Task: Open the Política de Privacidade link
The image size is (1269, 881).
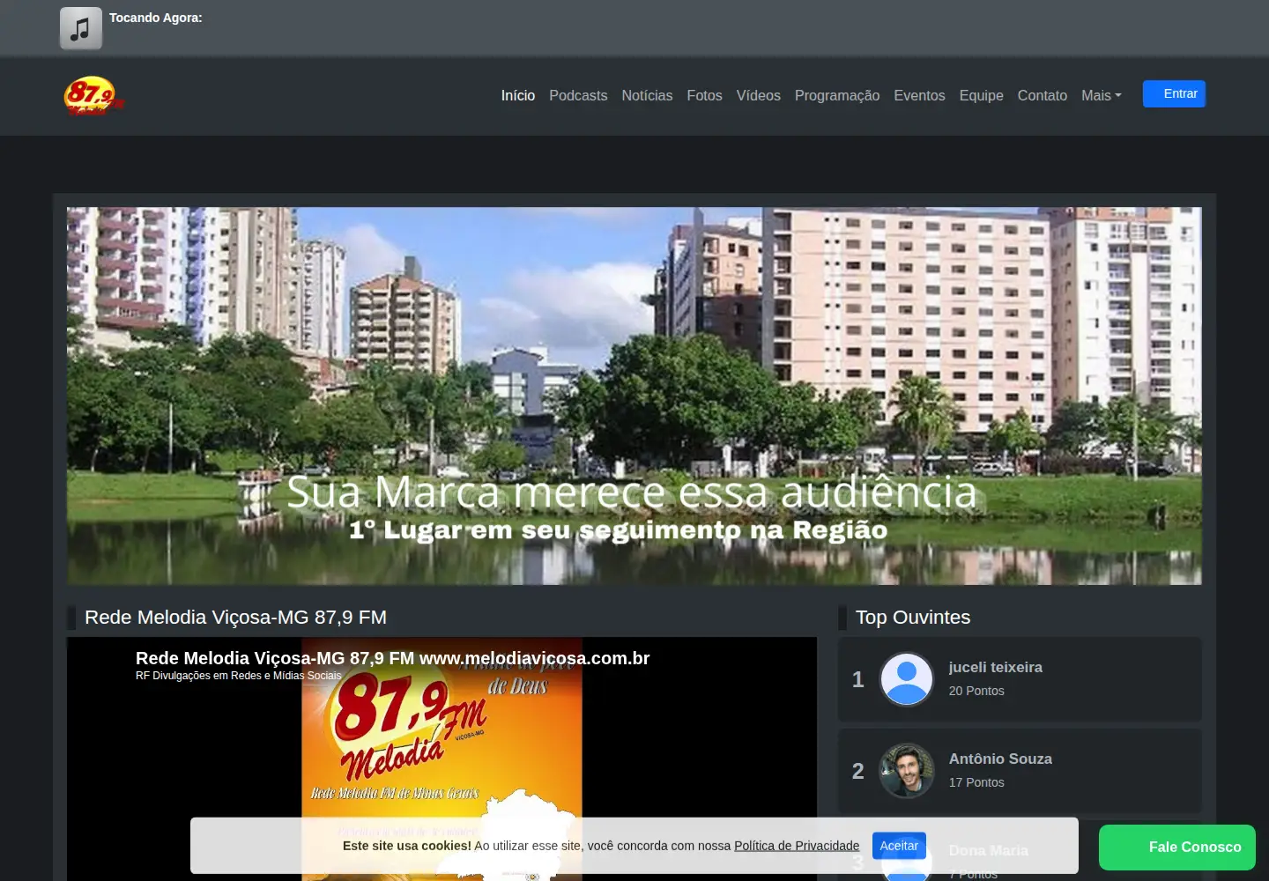Action: click(x=797, y=846)
